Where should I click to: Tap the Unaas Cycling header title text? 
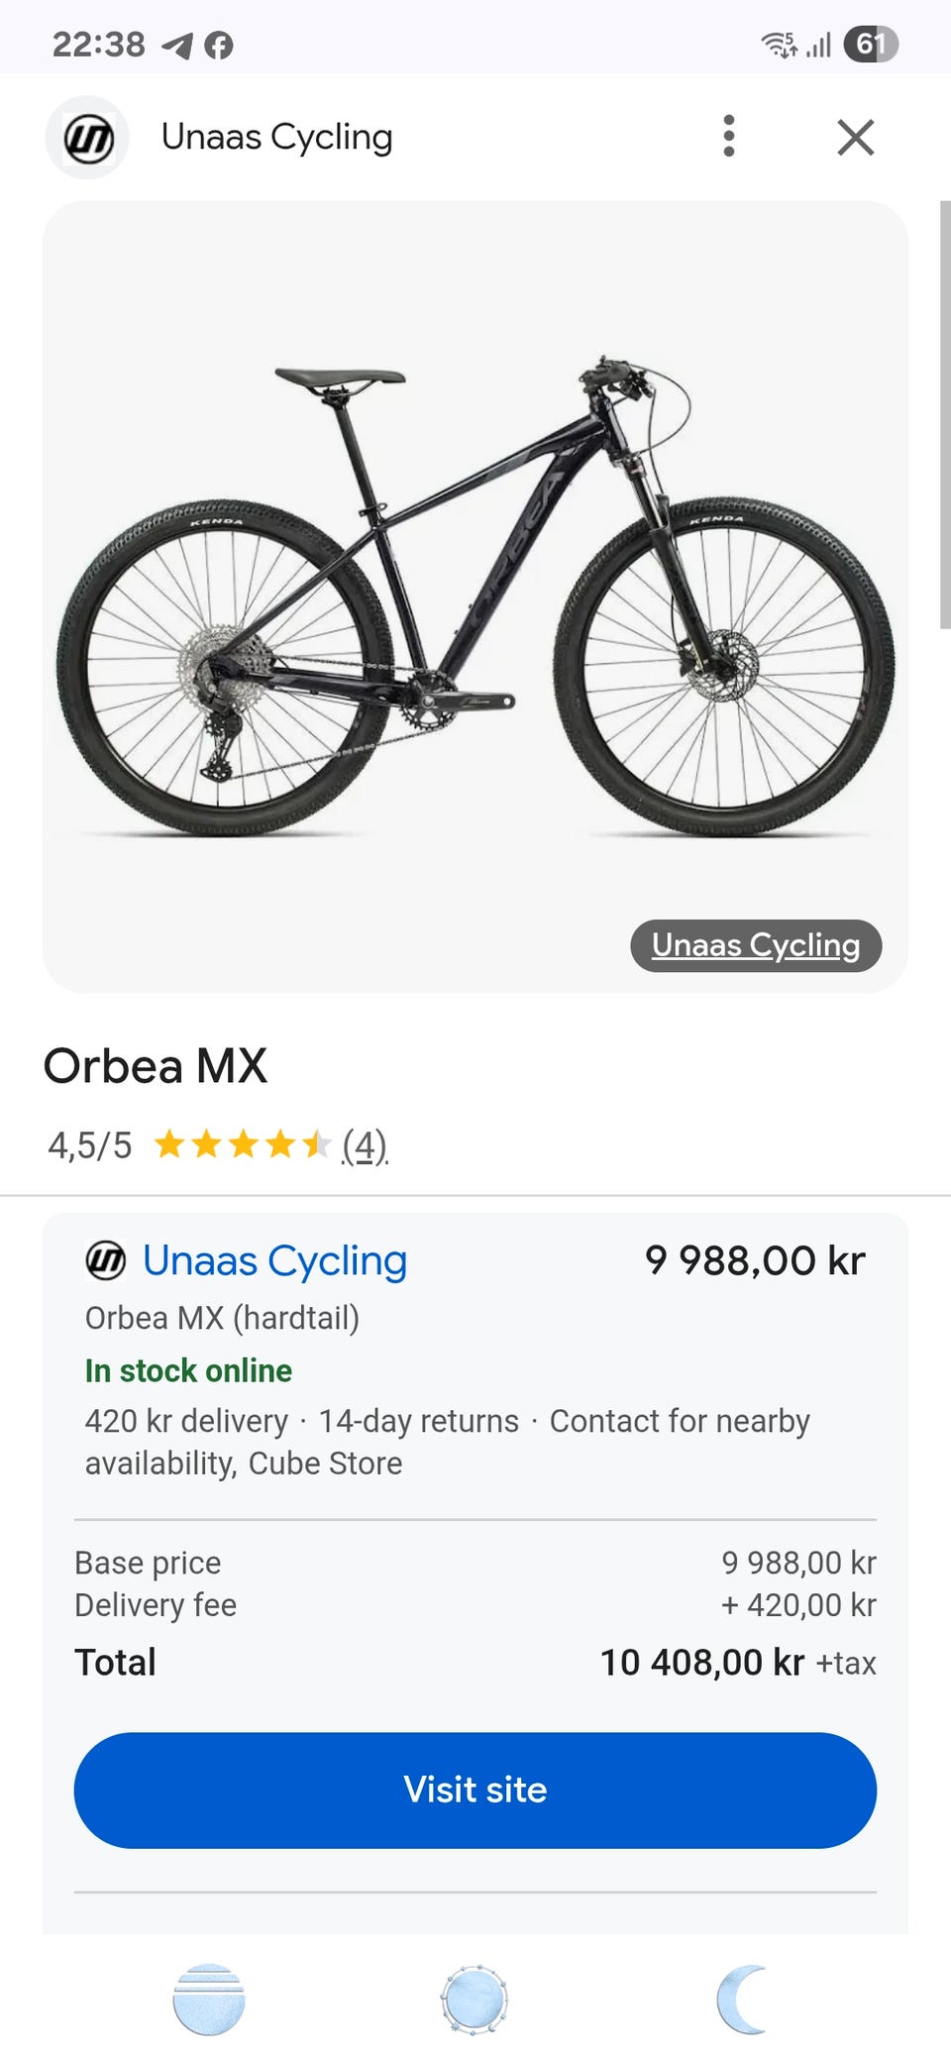click(277, 137)
